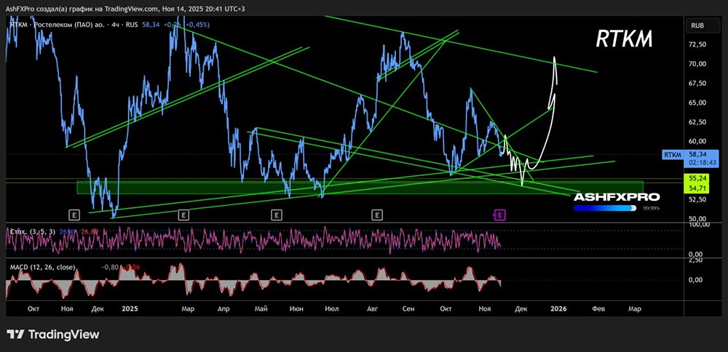The height and width of the screenshot is (352, 728).
Task: Click the 52,50 price axis value
Action: [x=698, y=199]
